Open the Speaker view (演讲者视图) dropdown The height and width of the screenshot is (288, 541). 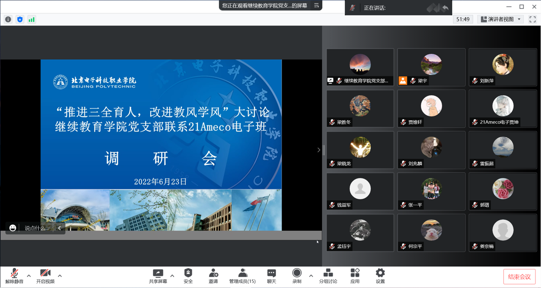pos(501,19)
